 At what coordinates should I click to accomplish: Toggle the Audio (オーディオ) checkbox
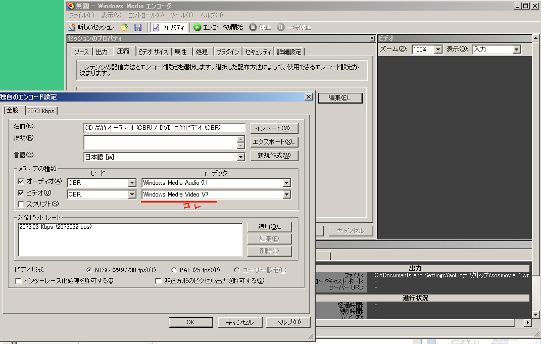[x=21, y=181]
